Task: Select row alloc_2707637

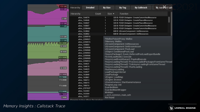Action: click(84, 88)
